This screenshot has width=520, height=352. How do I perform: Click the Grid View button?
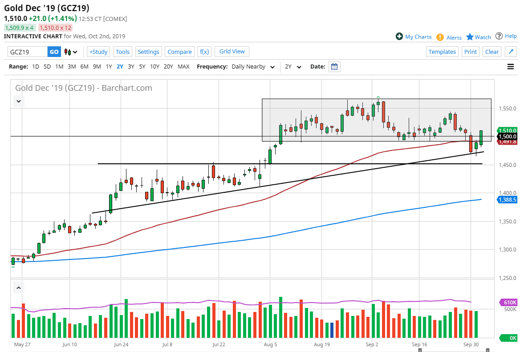click(232, 52)
